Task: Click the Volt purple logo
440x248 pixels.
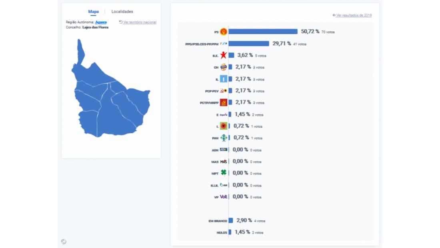Action: 224,197
